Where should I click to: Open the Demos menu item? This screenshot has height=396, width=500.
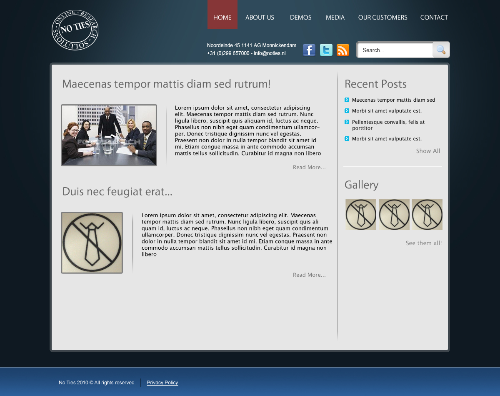301,18
